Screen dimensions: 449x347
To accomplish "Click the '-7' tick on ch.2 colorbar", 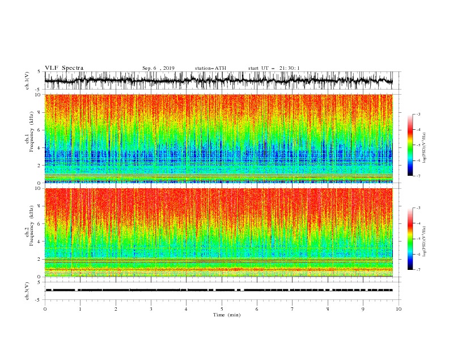I will [x=418, y=269].
